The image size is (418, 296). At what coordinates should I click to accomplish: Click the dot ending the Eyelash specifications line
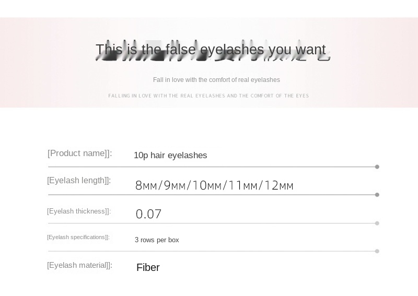pyautogui.click(x=377, y=251)
